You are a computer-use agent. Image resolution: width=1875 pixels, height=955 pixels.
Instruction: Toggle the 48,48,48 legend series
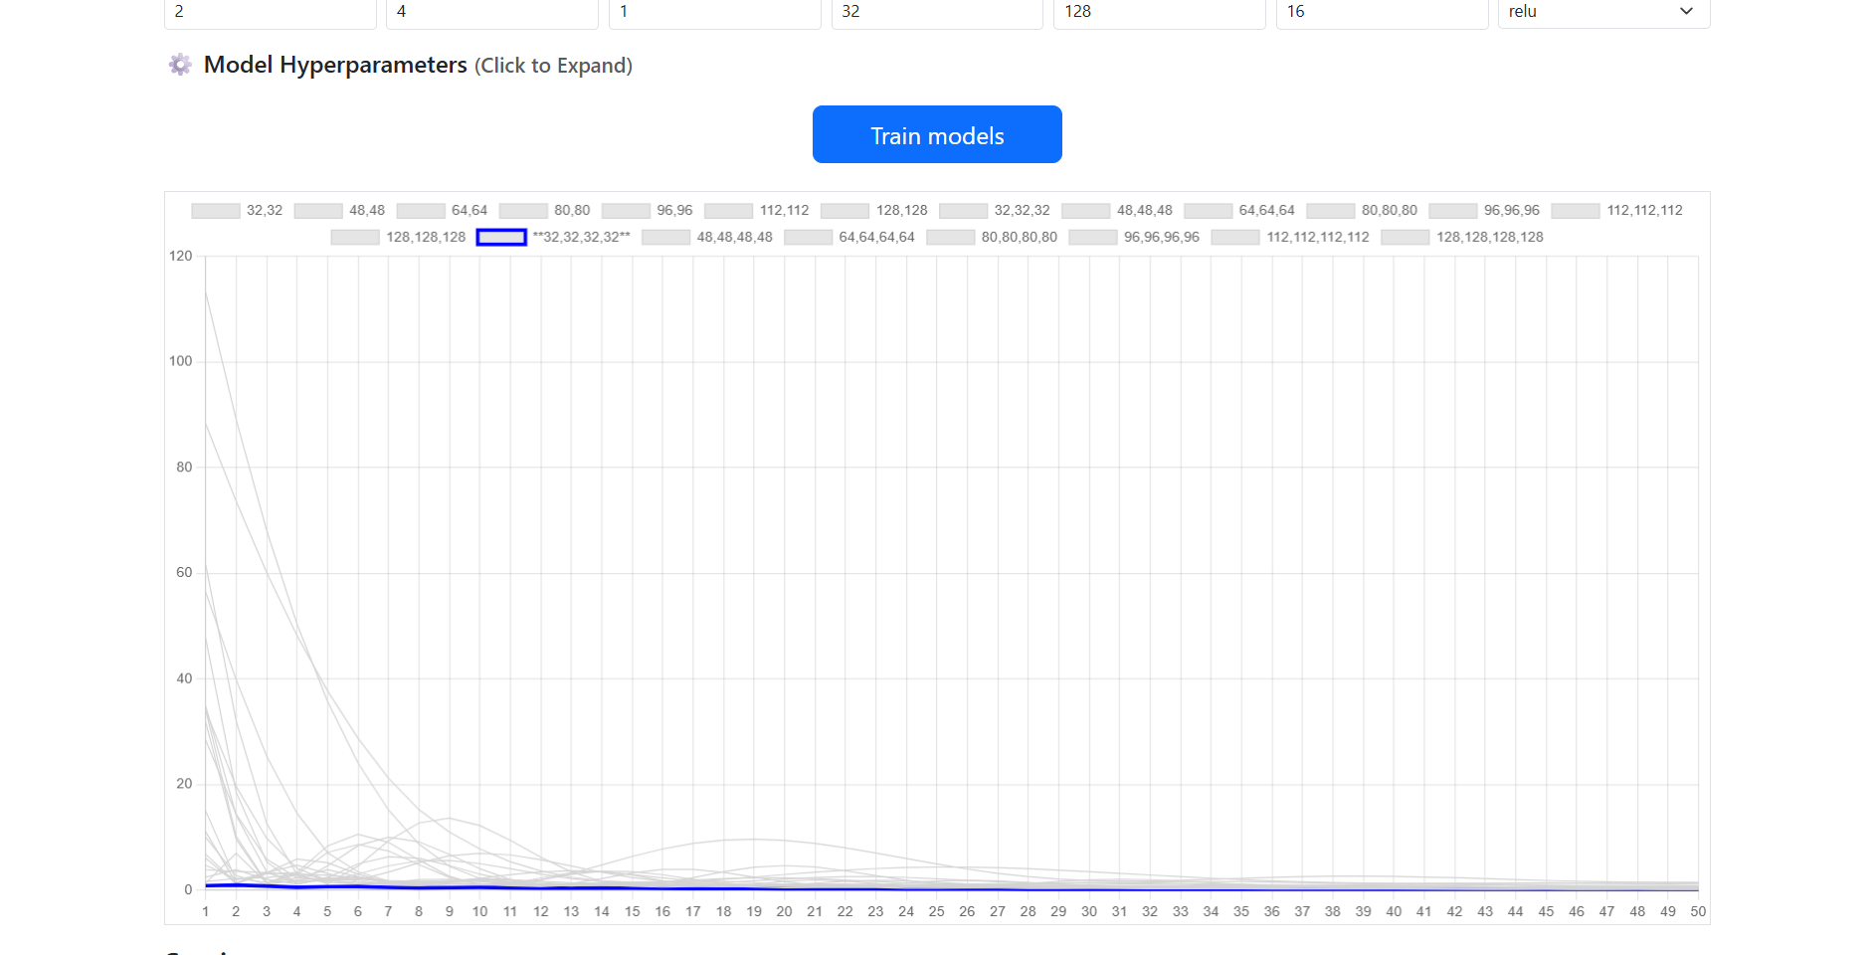[1117, 211]
